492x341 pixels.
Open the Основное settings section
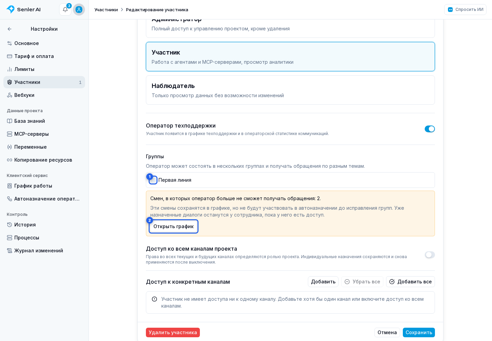[44, 43]
